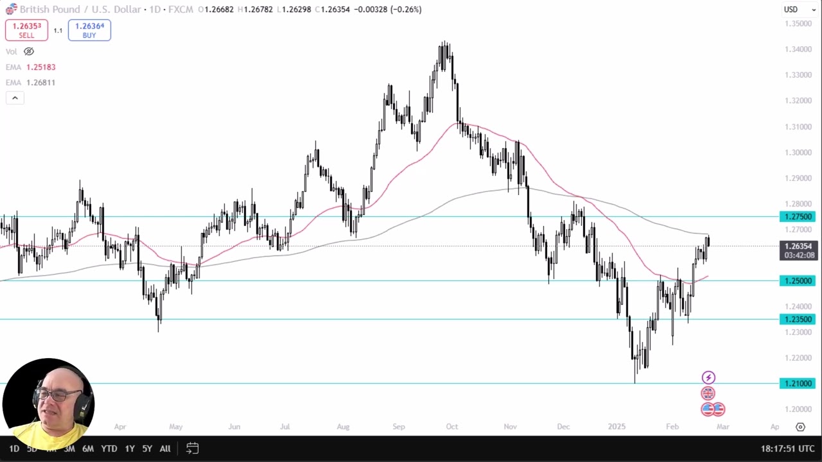Viewport: 822px width, 462px height.
Task: Click the 1.27500 horizontal line price label
Action: click(797, 217)
